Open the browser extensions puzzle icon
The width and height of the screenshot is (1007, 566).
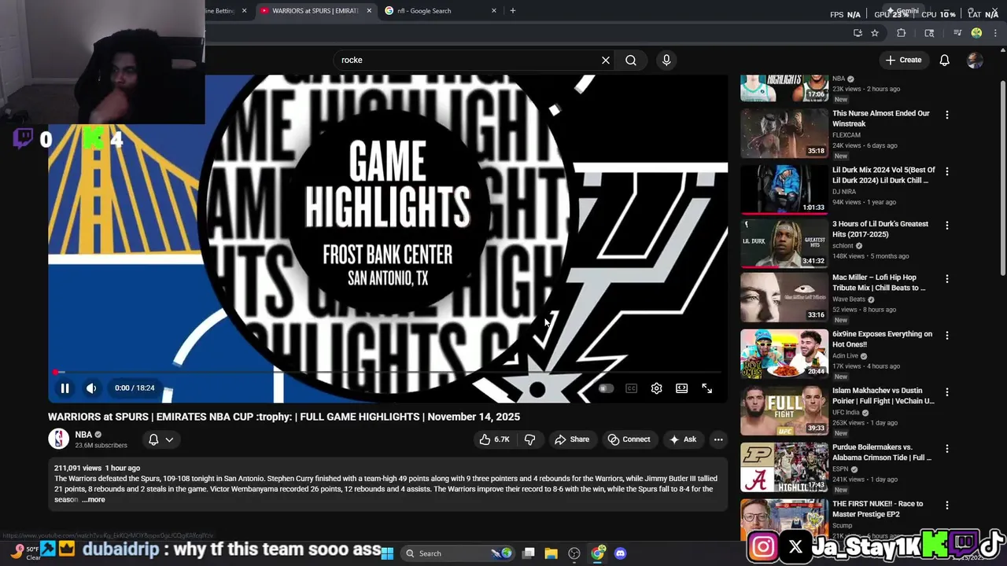coord(902,33)
